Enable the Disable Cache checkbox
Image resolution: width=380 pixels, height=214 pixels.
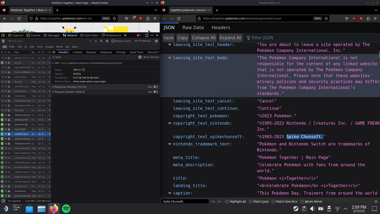pyautogui.click(x=113, y=41)
